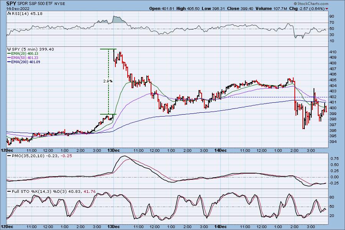The height and width of the screenshot is (230, 345).
Task: Click the 394 price axis label
Action: 333,142
